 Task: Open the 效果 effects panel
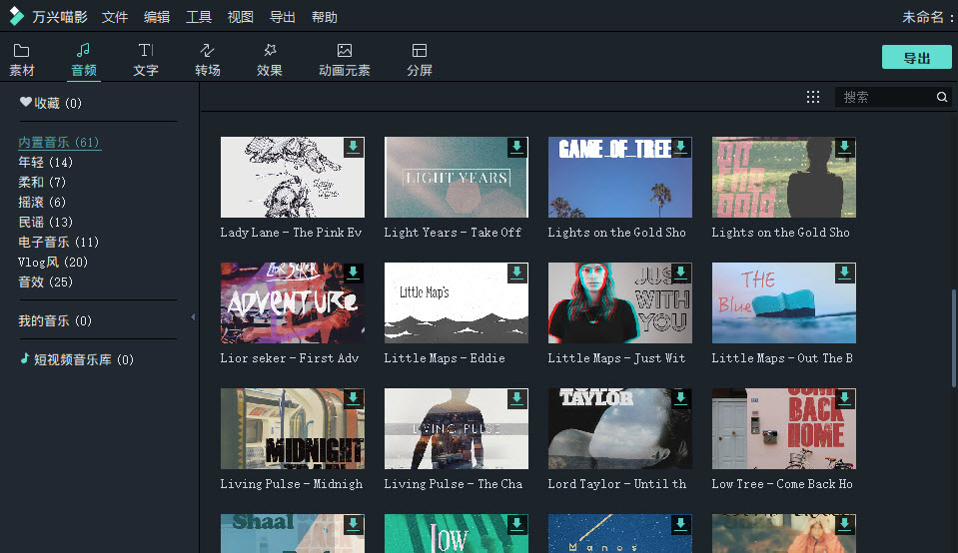click(269, 59)
